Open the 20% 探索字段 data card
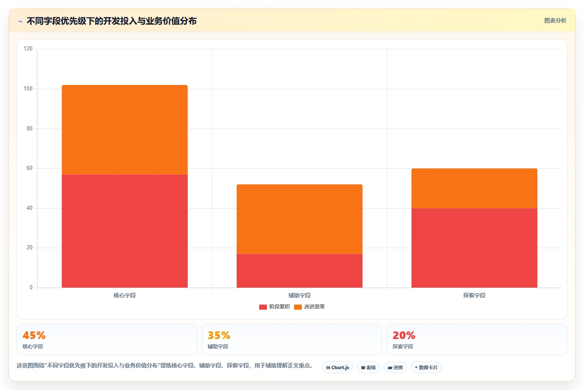 [477, 339]
